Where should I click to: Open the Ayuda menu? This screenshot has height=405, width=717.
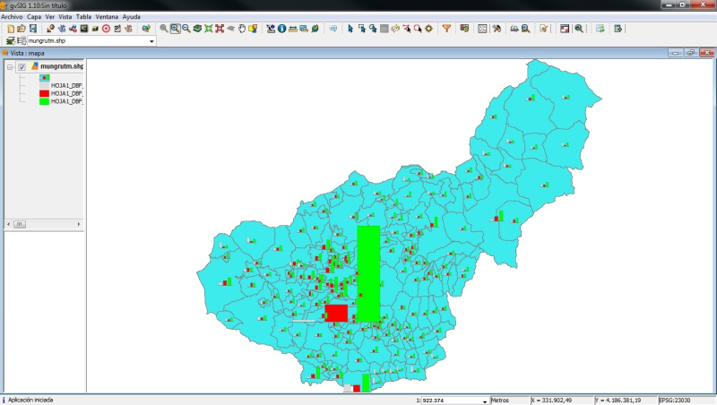(131, 16)
